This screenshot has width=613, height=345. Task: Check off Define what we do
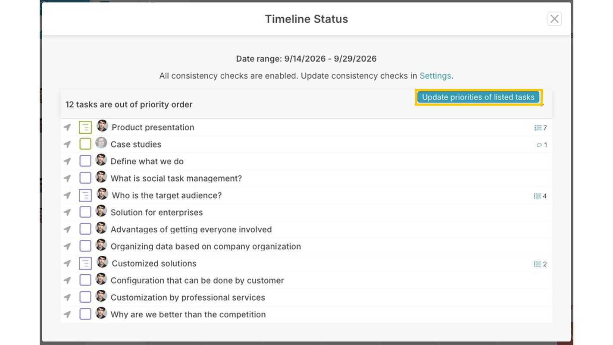pos(85,161)
